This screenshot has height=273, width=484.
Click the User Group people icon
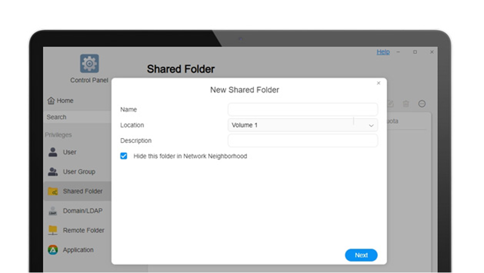(x=53, y=172)
